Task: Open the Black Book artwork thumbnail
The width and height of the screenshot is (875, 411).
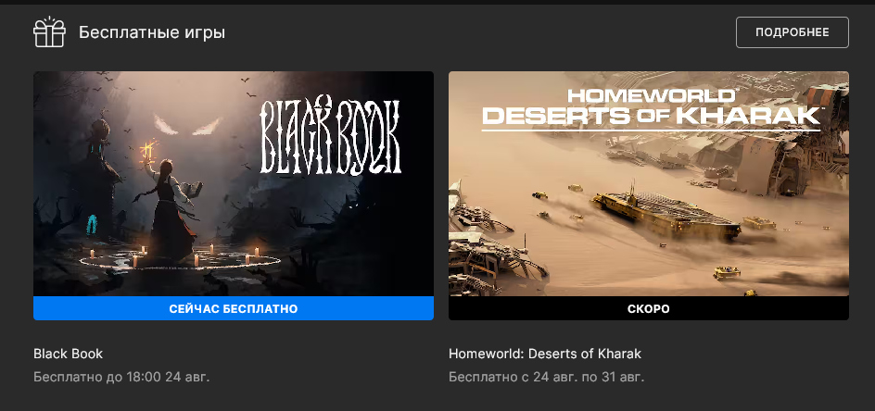Action: point(234,183)
